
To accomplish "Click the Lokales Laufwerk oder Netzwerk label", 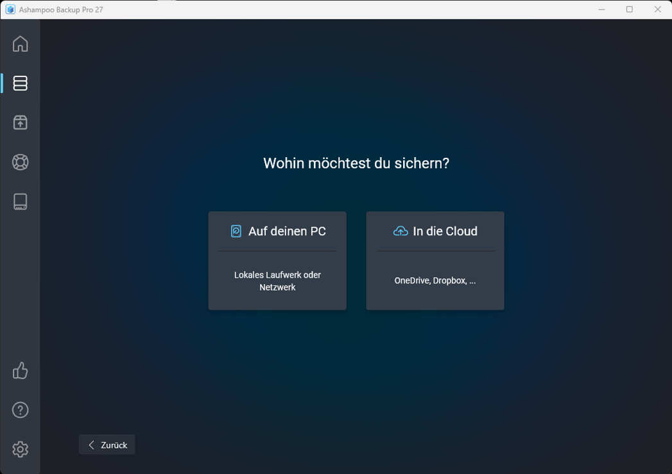I will pos(277,281).
